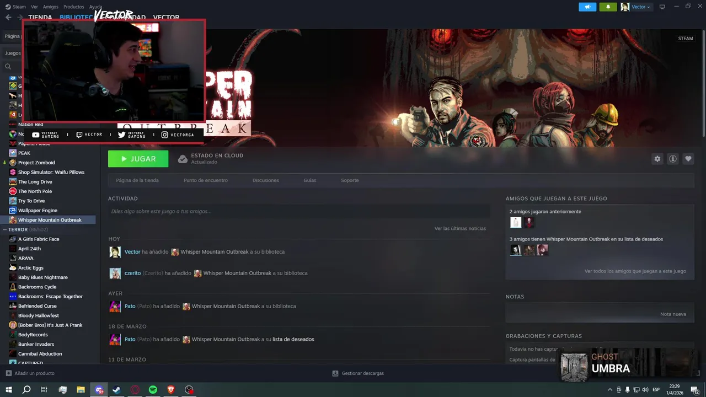Open the Soporte tab
Viewport: 706px width, 397px height.
click(x=350, y=180)
